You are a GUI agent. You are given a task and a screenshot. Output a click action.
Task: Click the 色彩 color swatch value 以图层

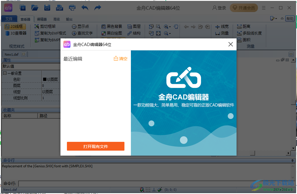50,79
